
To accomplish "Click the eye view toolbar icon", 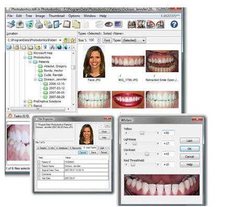I will point(109,24).
